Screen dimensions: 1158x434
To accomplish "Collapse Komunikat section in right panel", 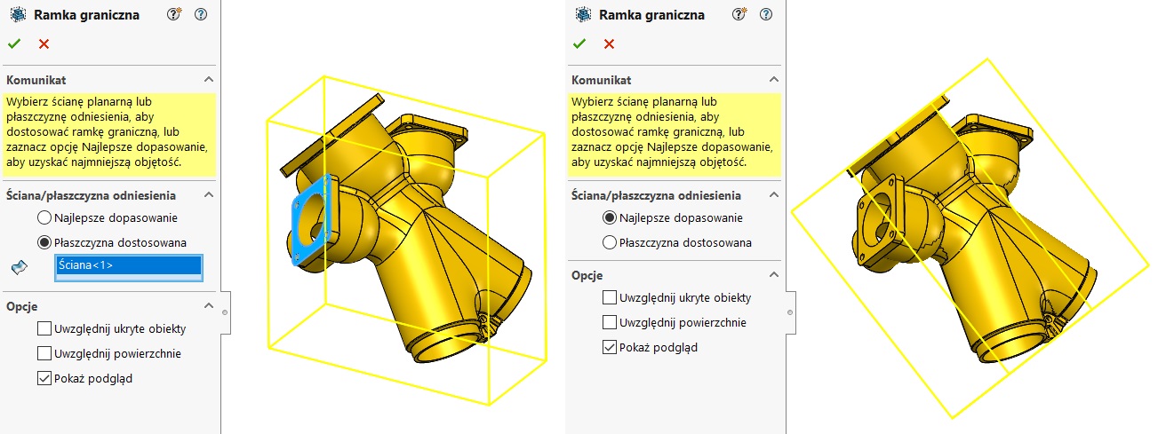I will pyautogui.click(x=774, y=80).
